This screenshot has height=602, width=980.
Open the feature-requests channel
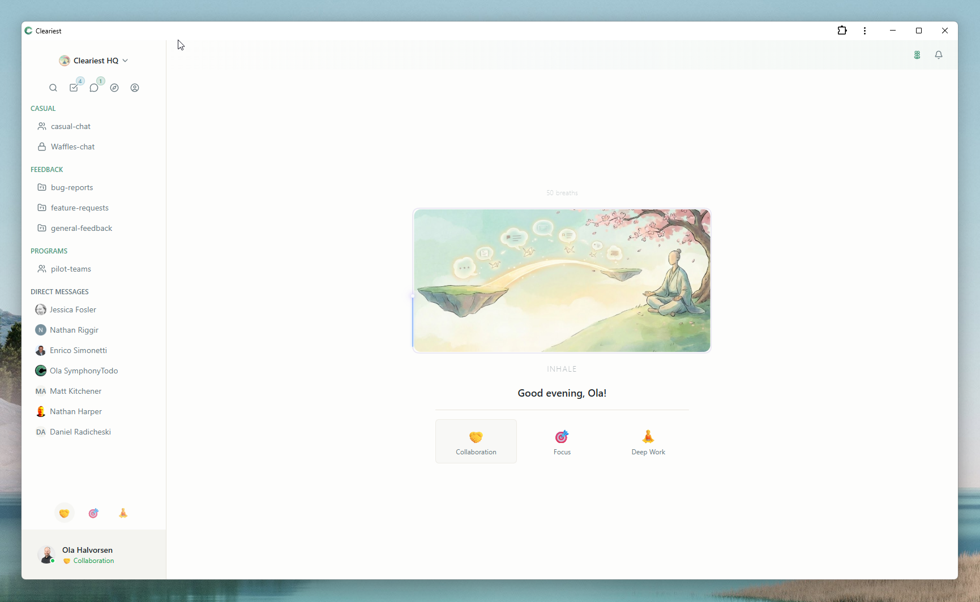[93, 208]
